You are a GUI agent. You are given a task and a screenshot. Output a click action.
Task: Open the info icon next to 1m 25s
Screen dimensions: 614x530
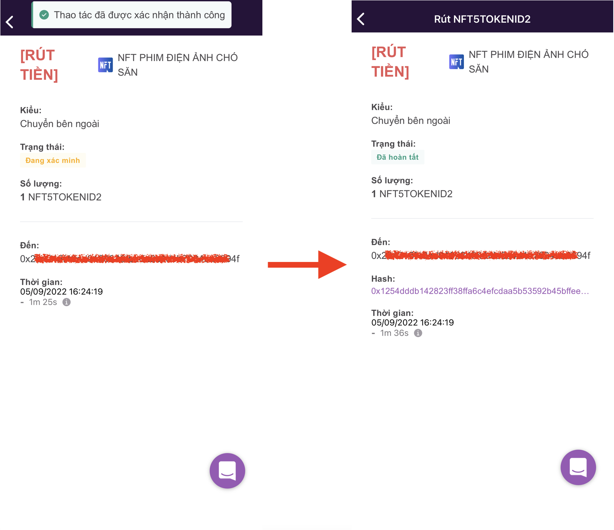67,302
